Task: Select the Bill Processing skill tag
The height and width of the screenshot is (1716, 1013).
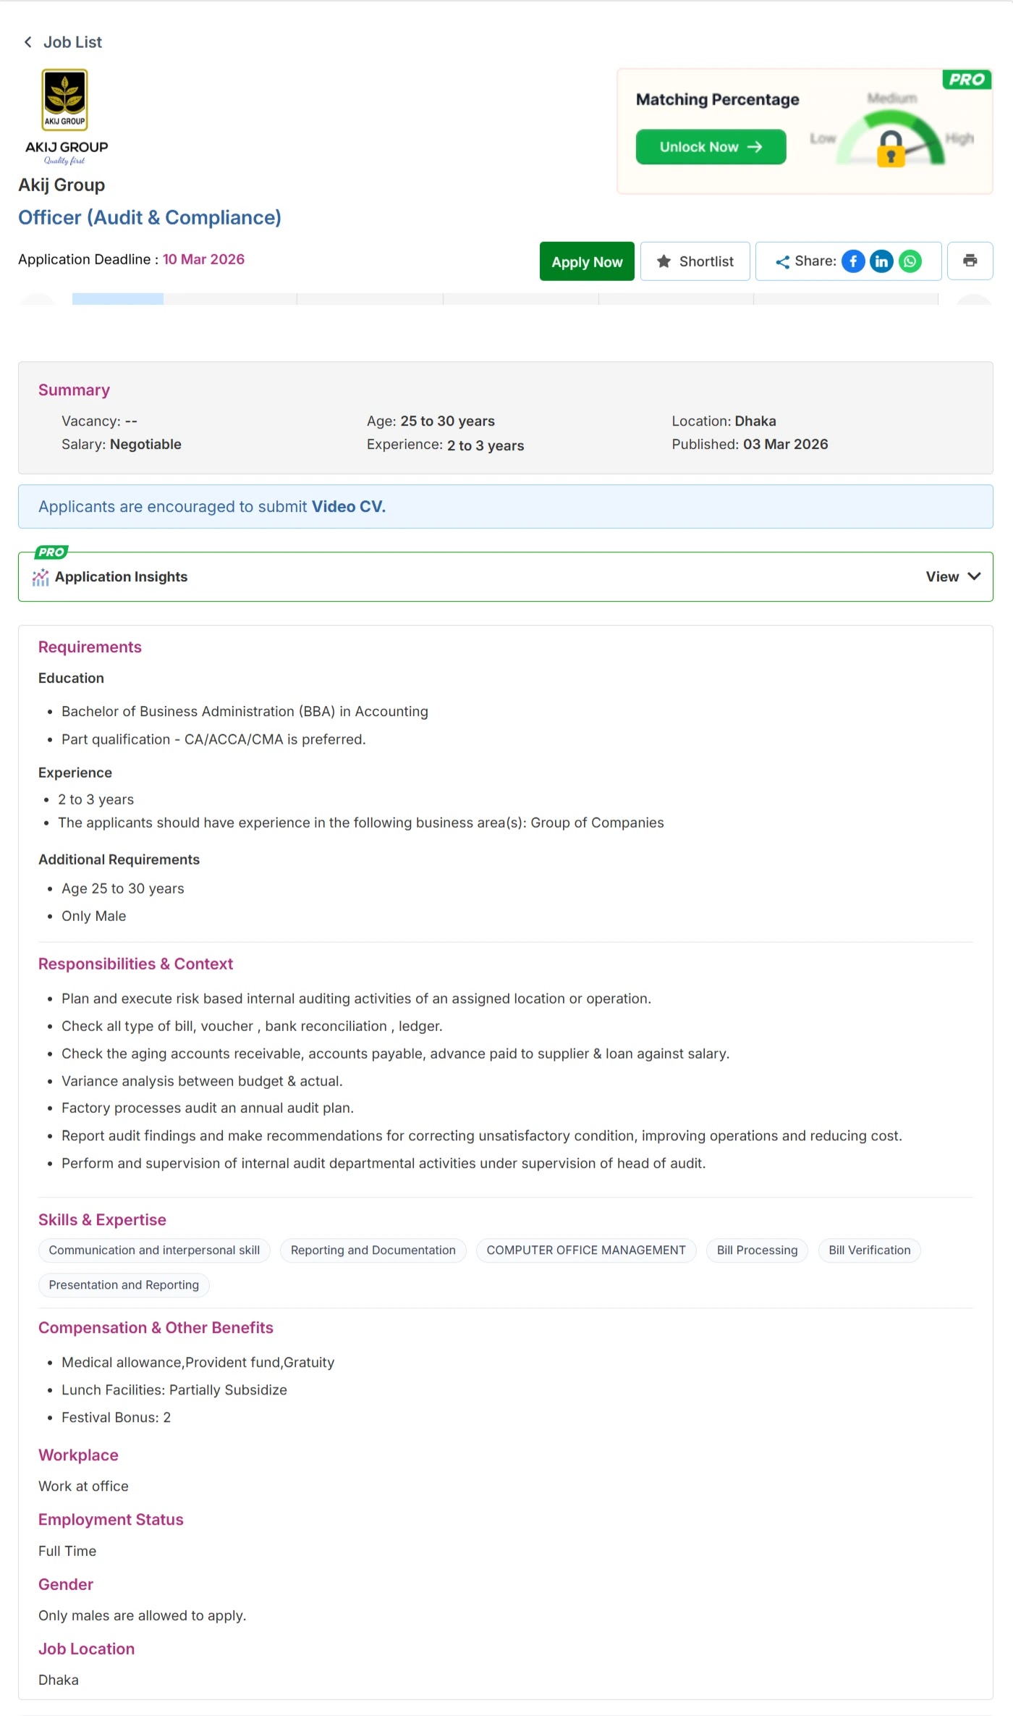Action: pos(757,1250)
